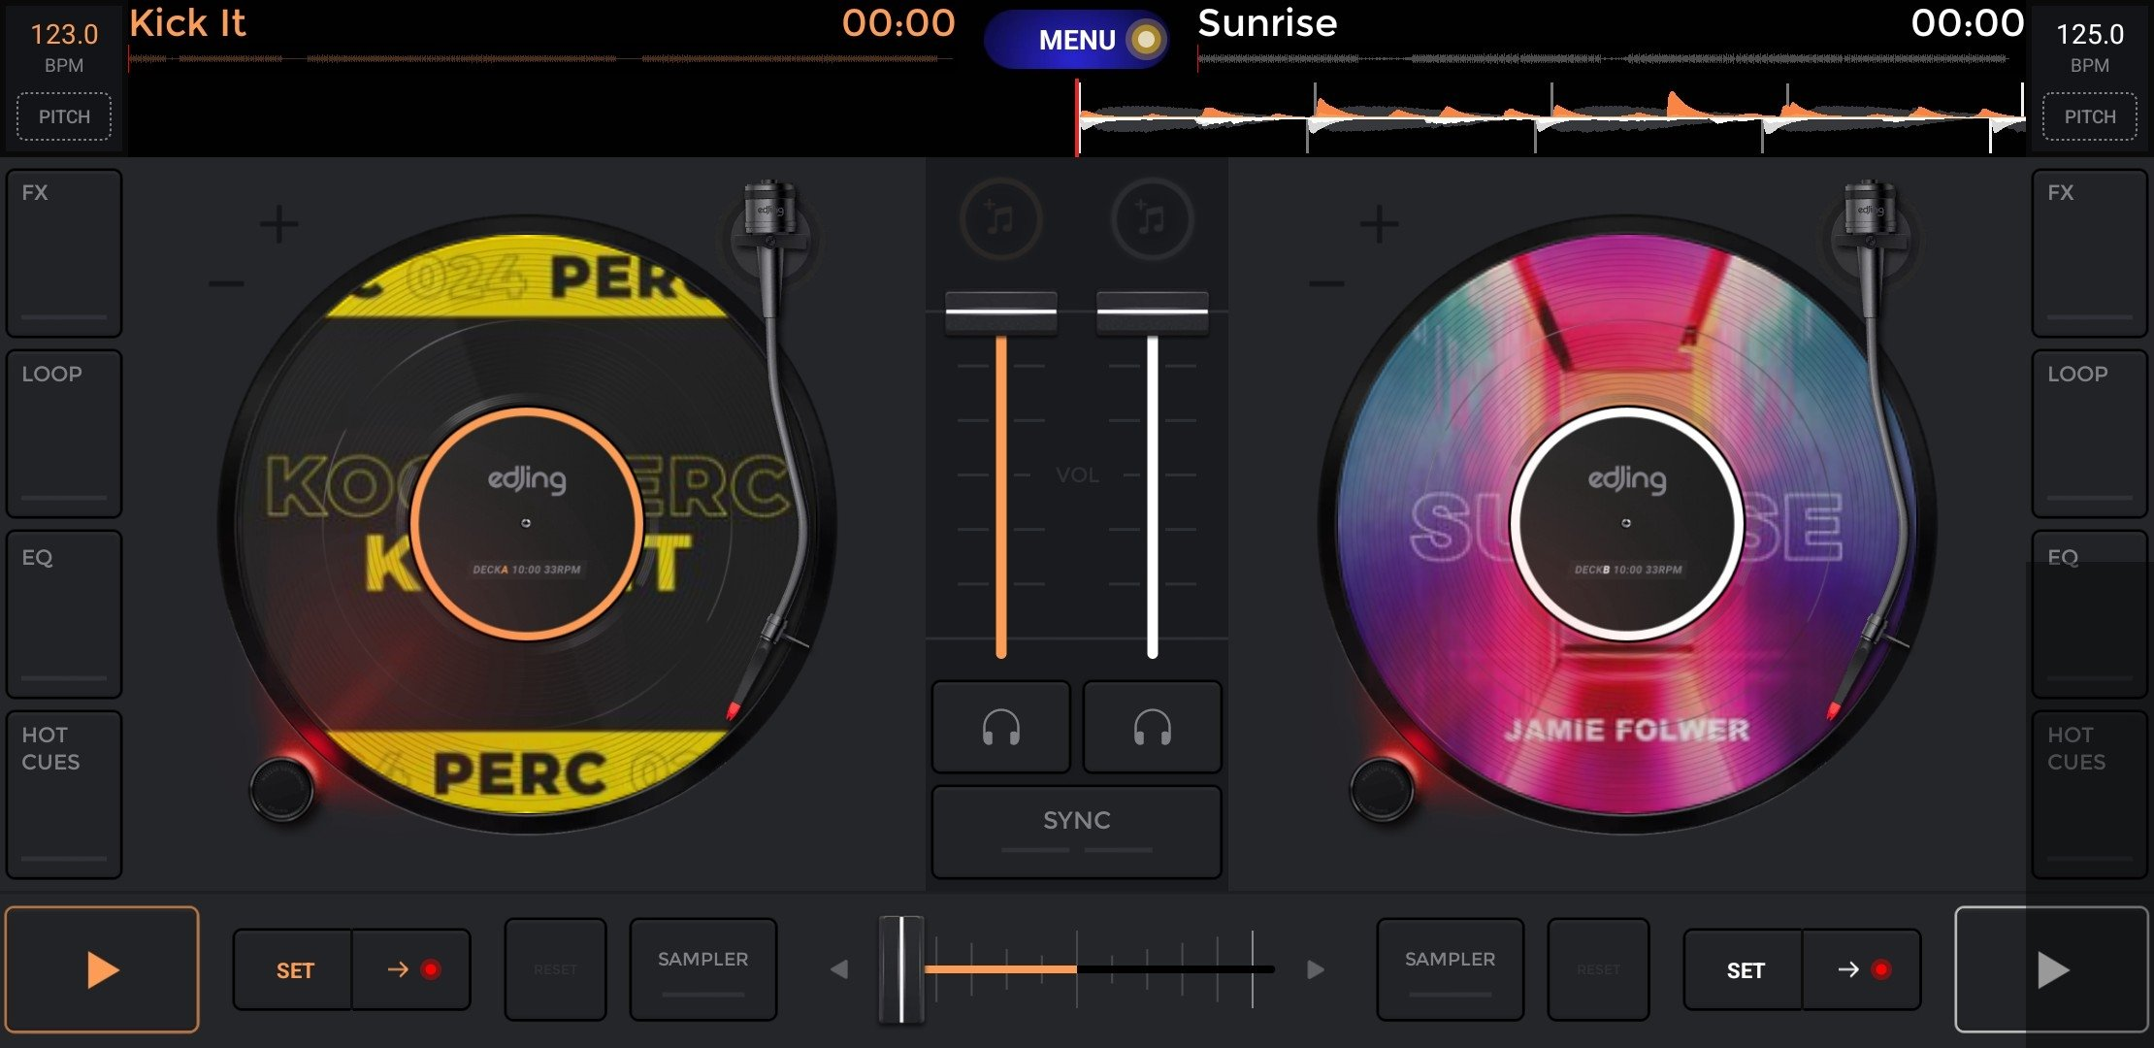The height and width of the screenshot is (1048, 2154).
Task: Toggle headphone pre-listen for deck A
Action: 1000,727
